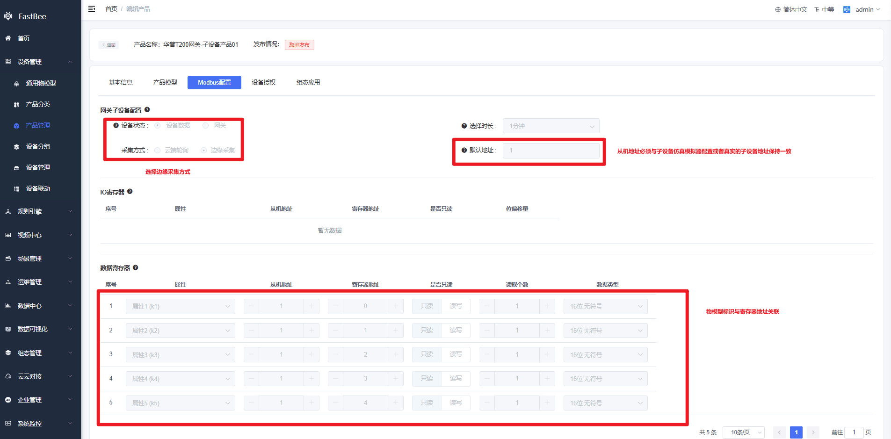The width and height of the screenshot is (891, 439).
Task: Open 选择时长 1分钟 dropdown
Action: 551,126
